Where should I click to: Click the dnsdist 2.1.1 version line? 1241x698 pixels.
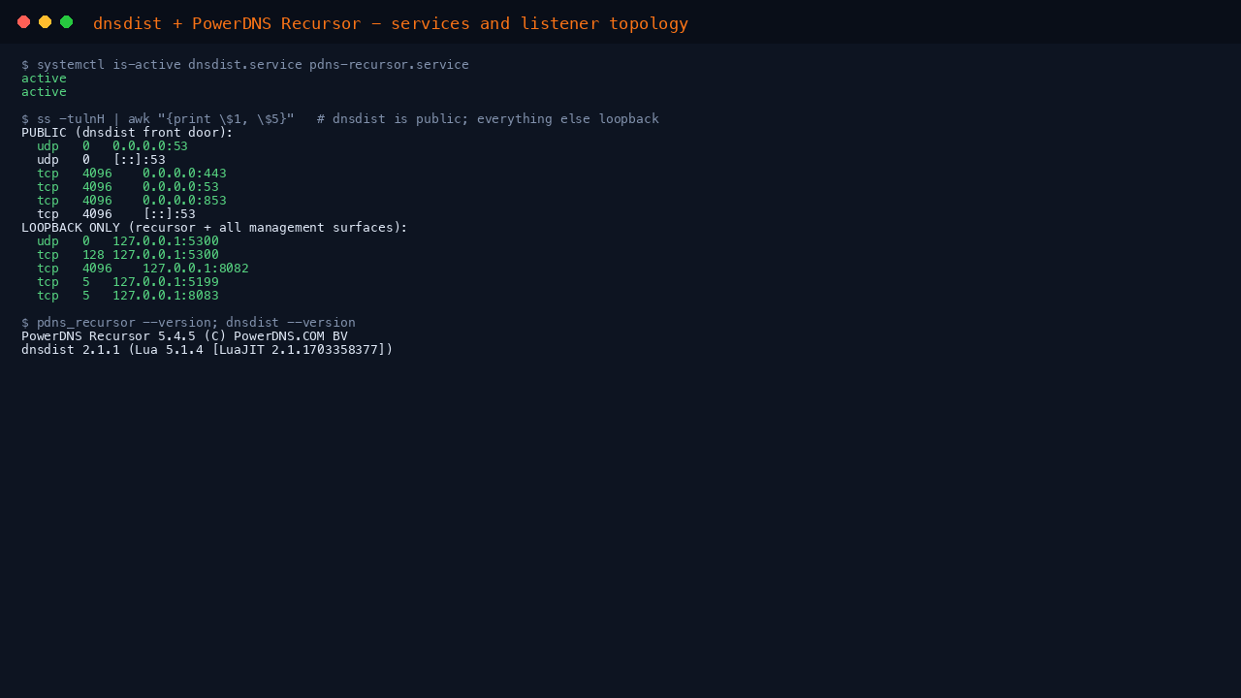point(207,350)
